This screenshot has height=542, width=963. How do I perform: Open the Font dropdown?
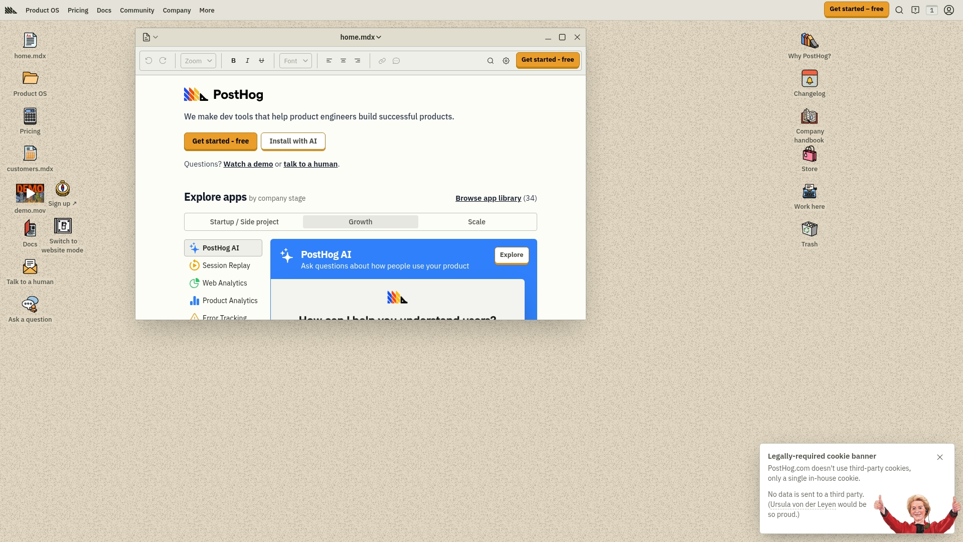tap(295, 61)
